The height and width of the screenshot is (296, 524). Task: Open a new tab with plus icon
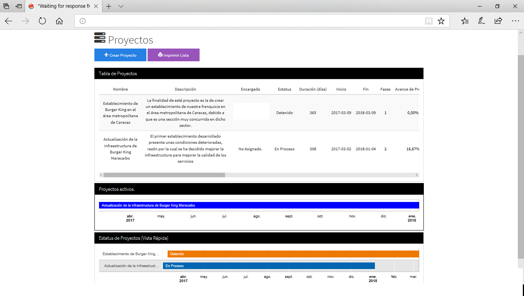tap(109, 6)
